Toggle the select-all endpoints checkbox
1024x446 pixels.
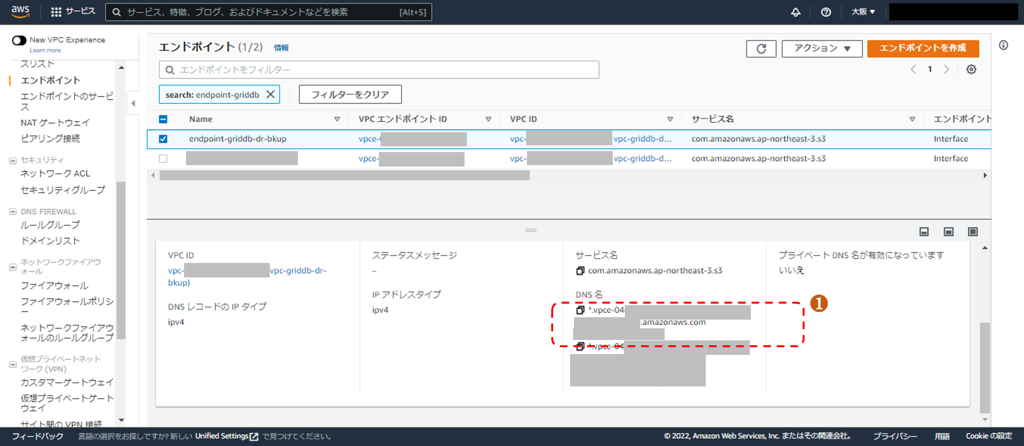point(163,119)
